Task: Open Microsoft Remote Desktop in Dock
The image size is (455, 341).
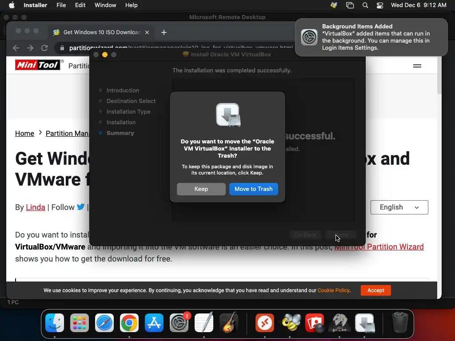Action: point(265,322)
